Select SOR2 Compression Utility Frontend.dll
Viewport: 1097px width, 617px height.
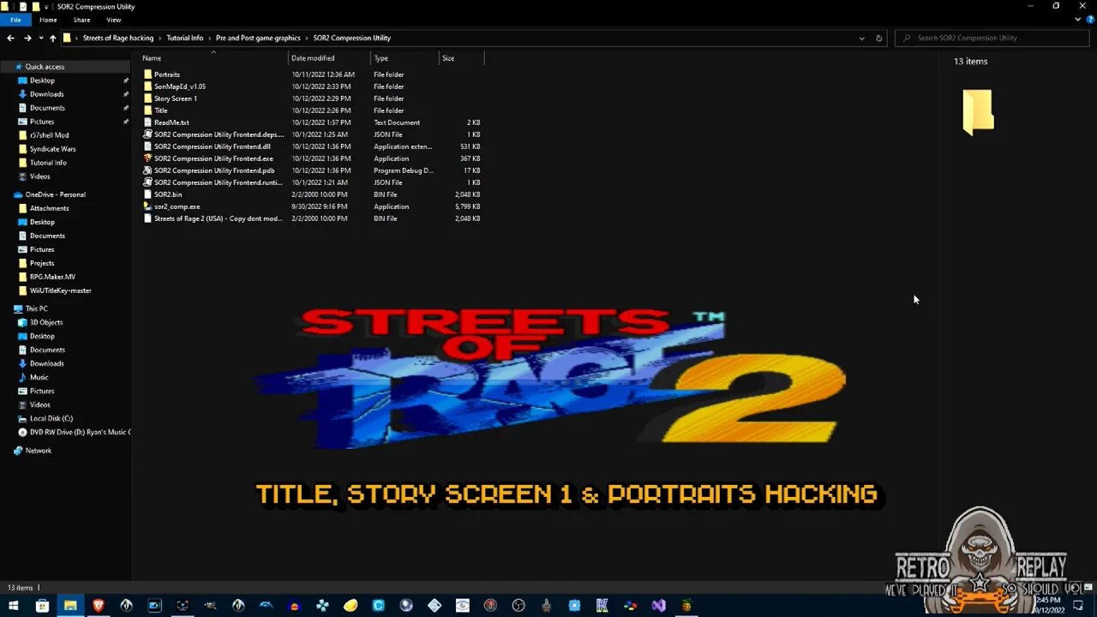coord(213,147)
